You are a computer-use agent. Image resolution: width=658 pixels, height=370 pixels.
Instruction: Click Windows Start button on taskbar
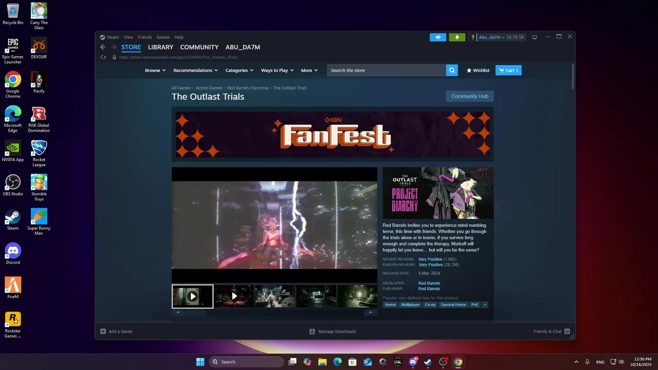(200, 362)
